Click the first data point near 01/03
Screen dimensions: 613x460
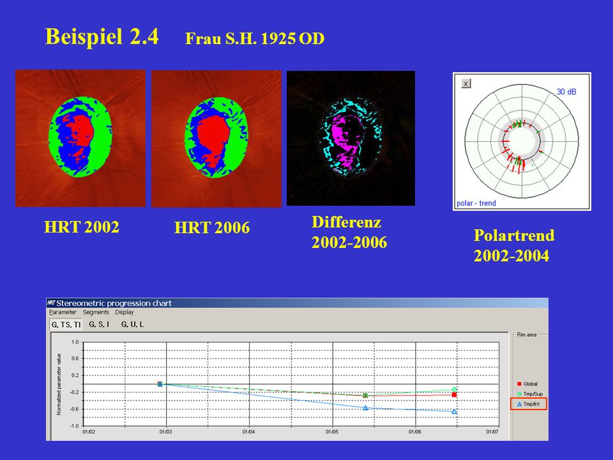(x=160, y=384)
